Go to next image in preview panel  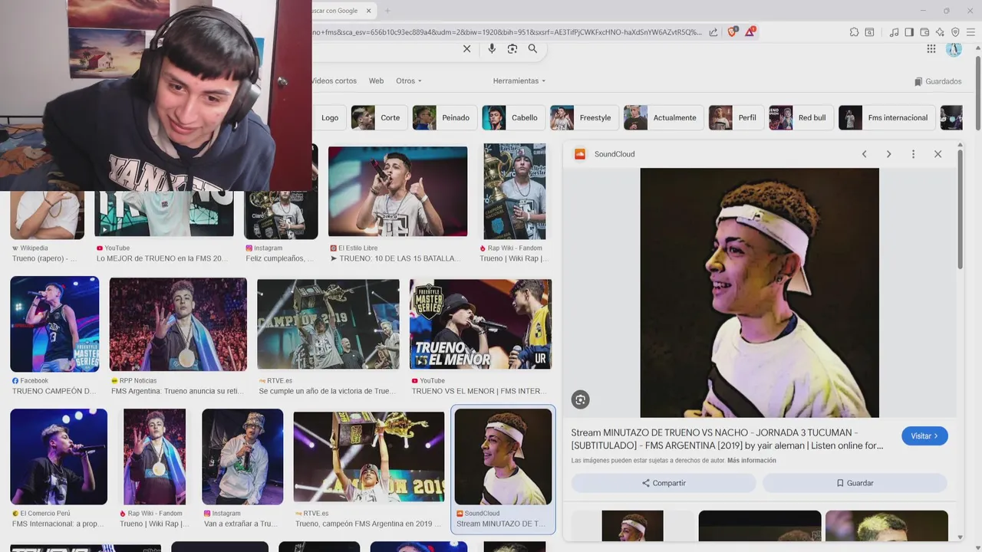888,154
